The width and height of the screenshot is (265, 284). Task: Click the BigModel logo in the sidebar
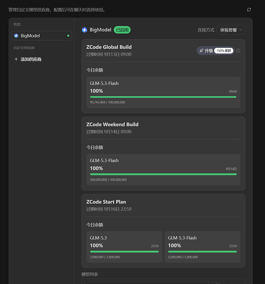tap(16, 36)
